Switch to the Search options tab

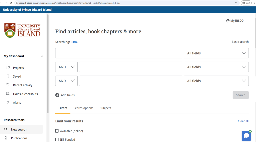tap(83, 108)
